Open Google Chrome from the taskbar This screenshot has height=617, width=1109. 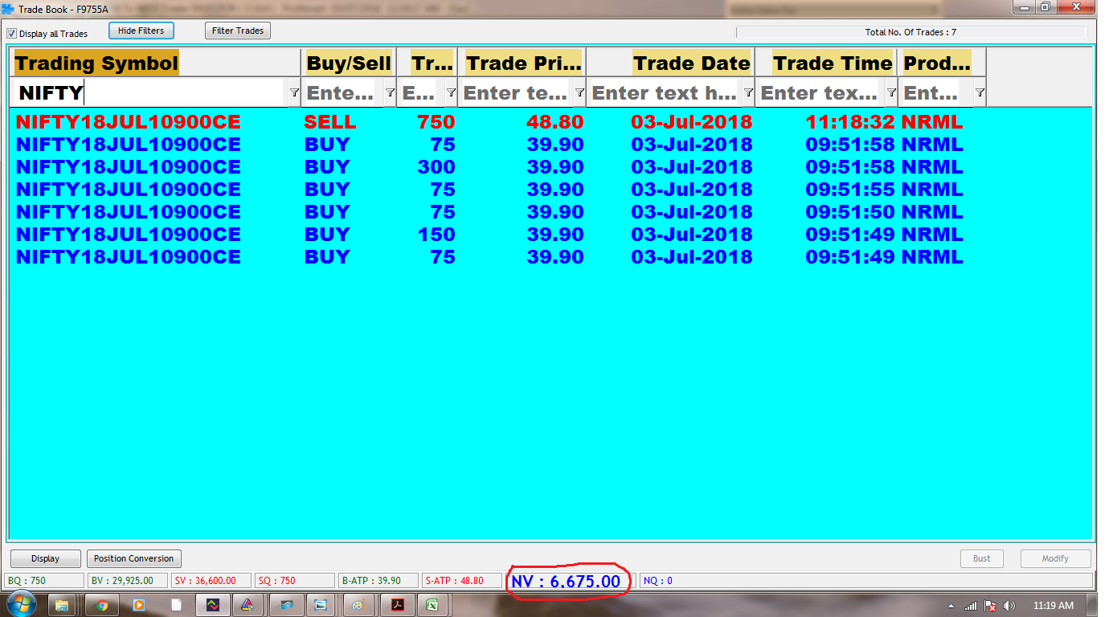pyautogui.click(x=102, y=605)
